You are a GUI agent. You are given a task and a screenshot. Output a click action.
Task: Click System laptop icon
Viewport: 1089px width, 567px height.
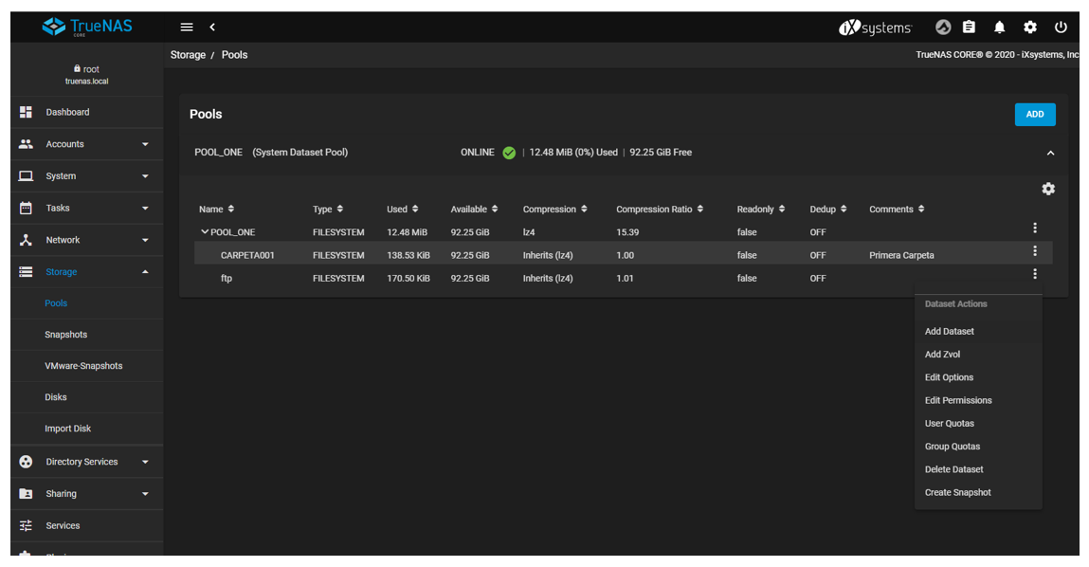tap(26, 175)
